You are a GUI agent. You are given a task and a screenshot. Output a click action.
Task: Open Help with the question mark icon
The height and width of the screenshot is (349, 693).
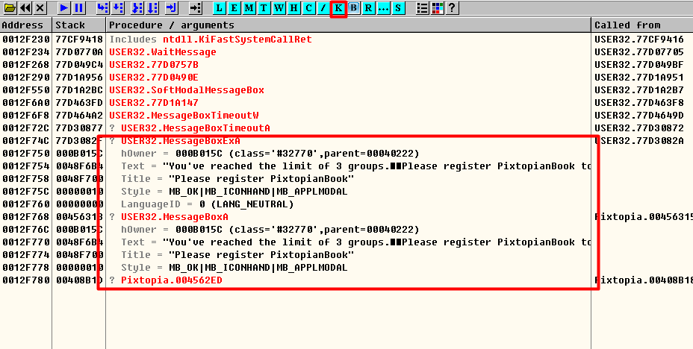pyautogui.click(x=452, y=8)
